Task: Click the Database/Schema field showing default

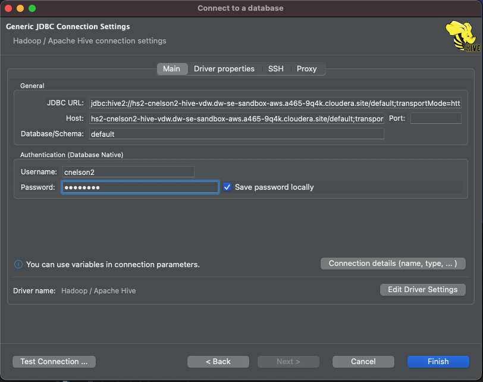Action: click(238, 134)
